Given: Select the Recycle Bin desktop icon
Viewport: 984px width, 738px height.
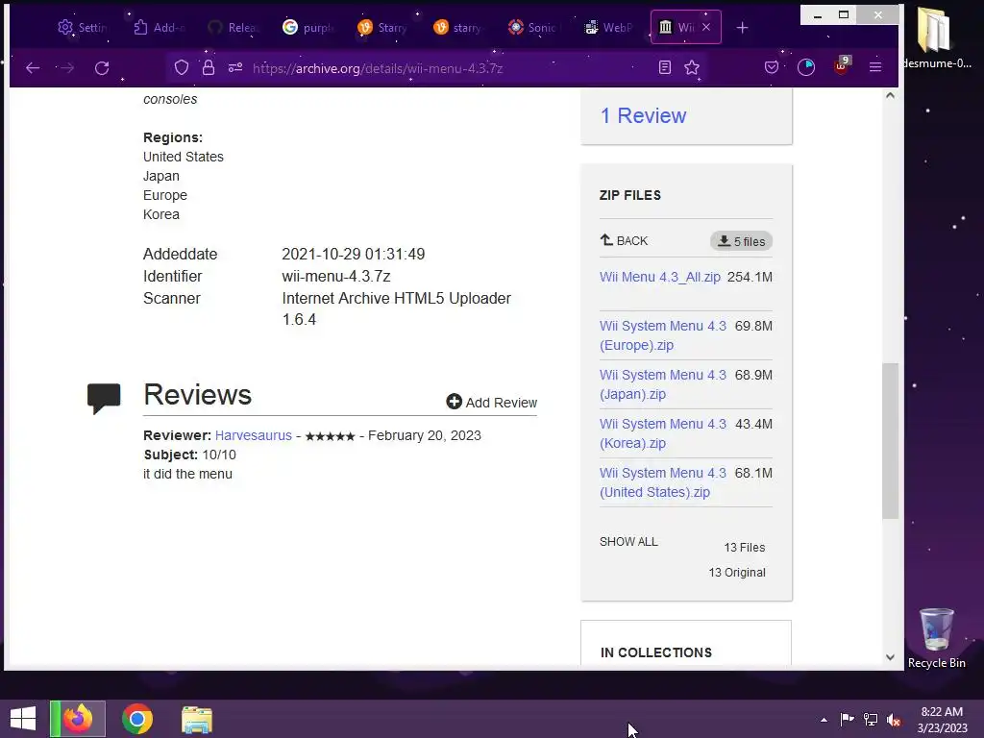Looking at the screenshot, I should coord(936,638).
